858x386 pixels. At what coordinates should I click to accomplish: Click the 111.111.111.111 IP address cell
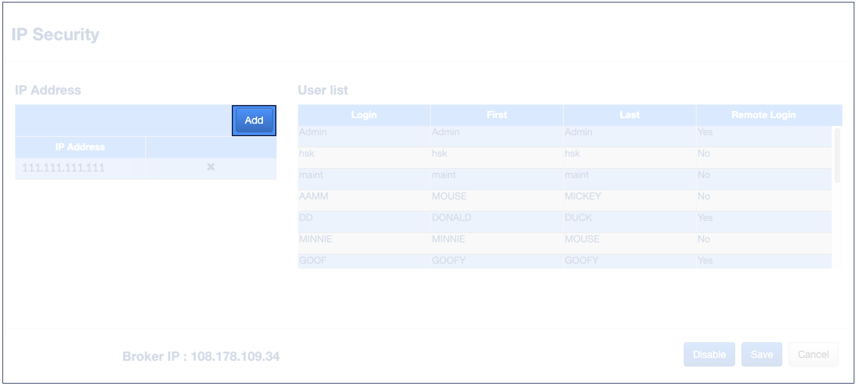80,168
